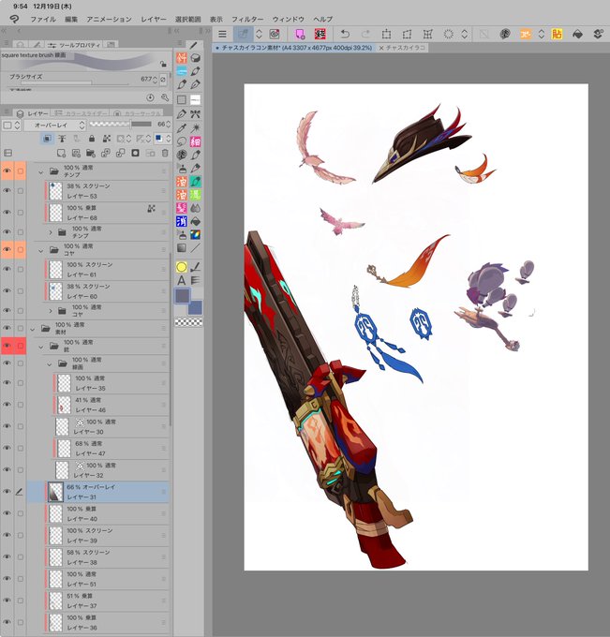Screen dimensions: 610x637
Task: Collapse the 線画 folder
Action: (49, 364)
